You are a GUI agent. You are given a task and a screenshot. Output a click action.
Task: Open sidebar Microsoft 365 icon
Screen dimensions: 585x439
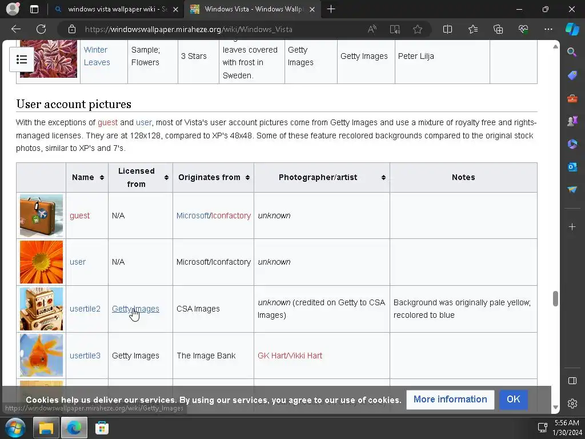pos(572,144)
